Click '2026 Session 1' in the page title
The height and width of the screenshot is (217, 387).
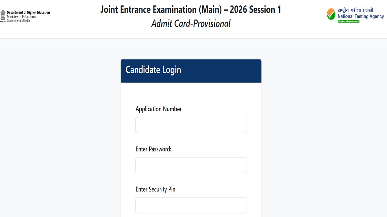point(255,9)
